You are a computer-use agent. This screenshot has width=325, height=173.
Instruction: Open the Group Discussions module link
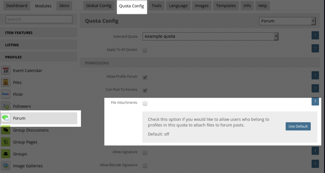pyautogui.click(x=31, y=130)
